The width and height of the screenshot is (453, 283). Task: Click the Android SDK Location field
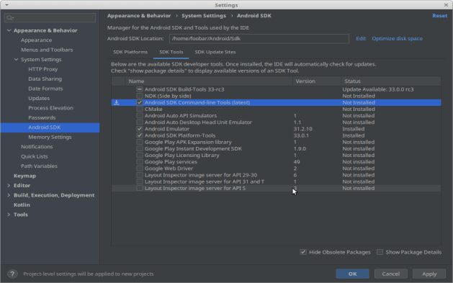(x=259, y=39)
